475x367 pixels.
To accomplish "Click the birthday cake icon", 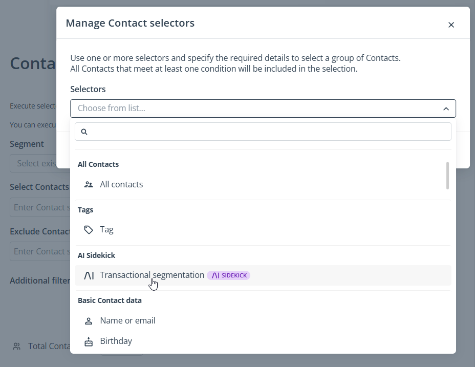I will pyautogui.click(x=89, y=341).
